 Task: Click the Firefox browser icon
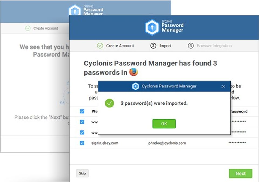pos(134,72)
